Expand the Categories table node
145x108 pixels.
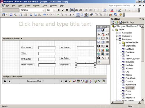(117, 33)
